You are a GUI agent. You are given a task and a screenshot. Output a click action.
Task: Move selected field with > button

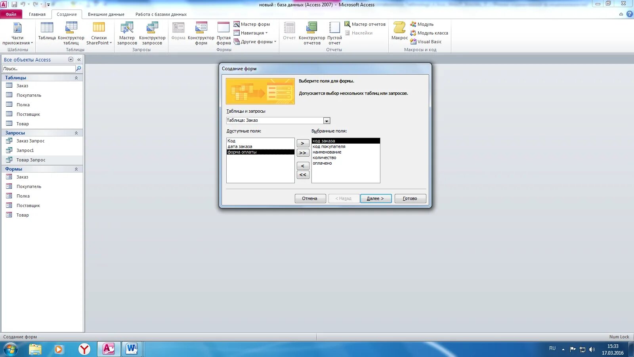[303, 143]
